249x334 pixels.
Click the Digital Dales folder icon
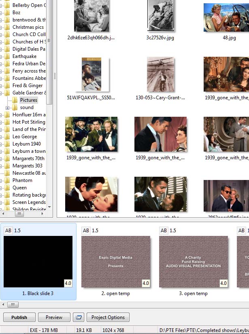coord(7,49)
